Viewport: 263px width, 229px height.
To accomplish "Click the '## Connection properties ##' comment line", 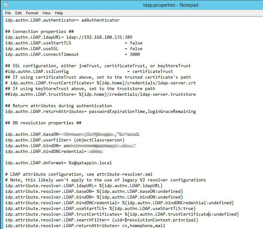I will tap(39, 31).
